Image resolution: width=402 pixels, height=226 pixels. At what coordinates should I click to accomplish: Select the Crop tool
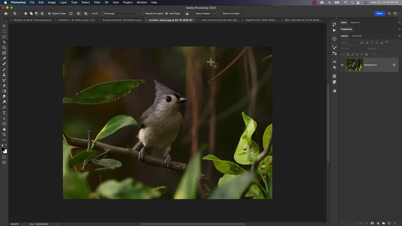4,47
